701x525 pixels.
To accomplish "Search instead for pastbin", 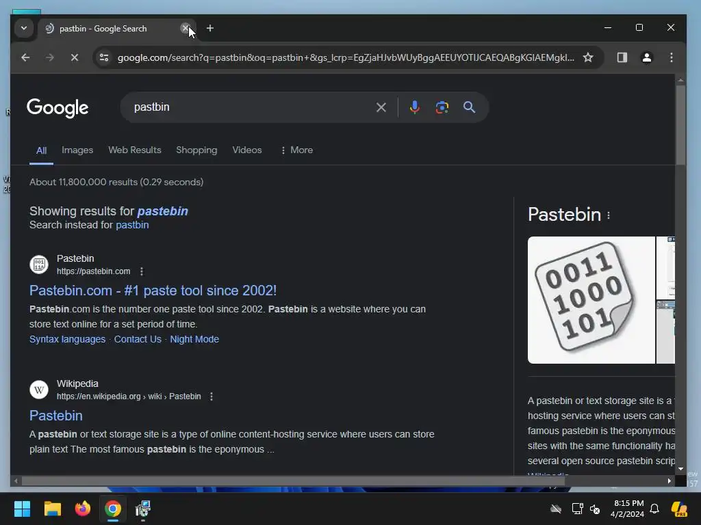I will pos(132,224).
